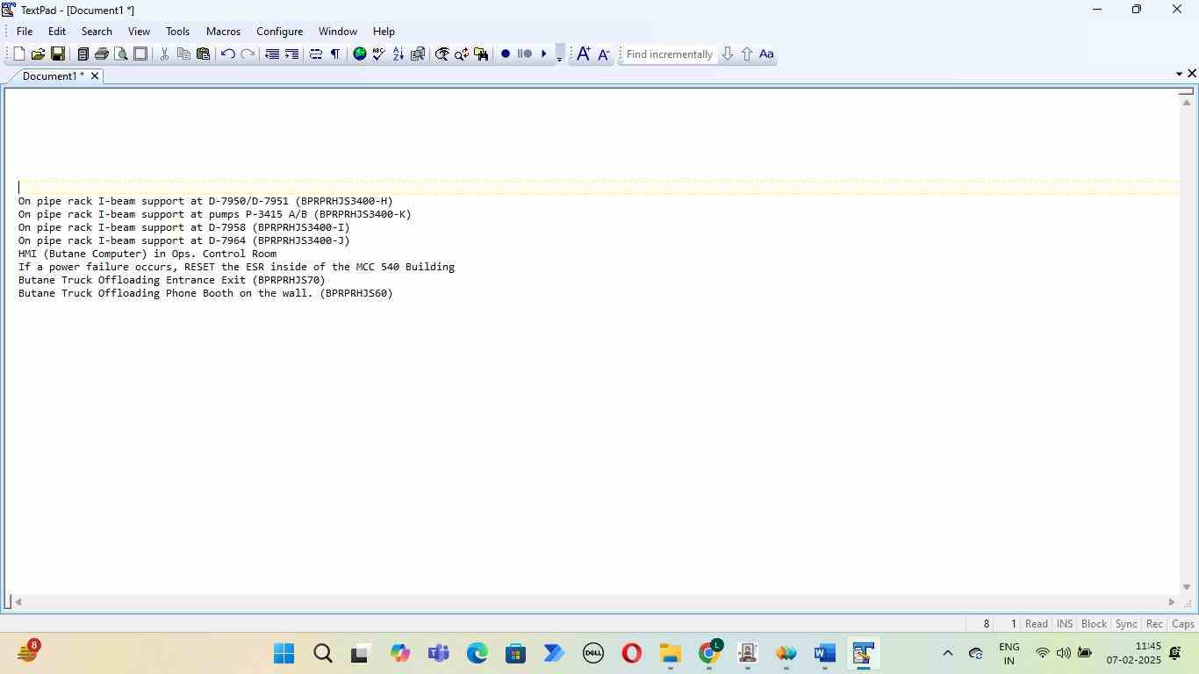Click horizontal scrollbar right arrow
The height and width of the screenshot is (674, 1199).
click(x=1172, y=602)
